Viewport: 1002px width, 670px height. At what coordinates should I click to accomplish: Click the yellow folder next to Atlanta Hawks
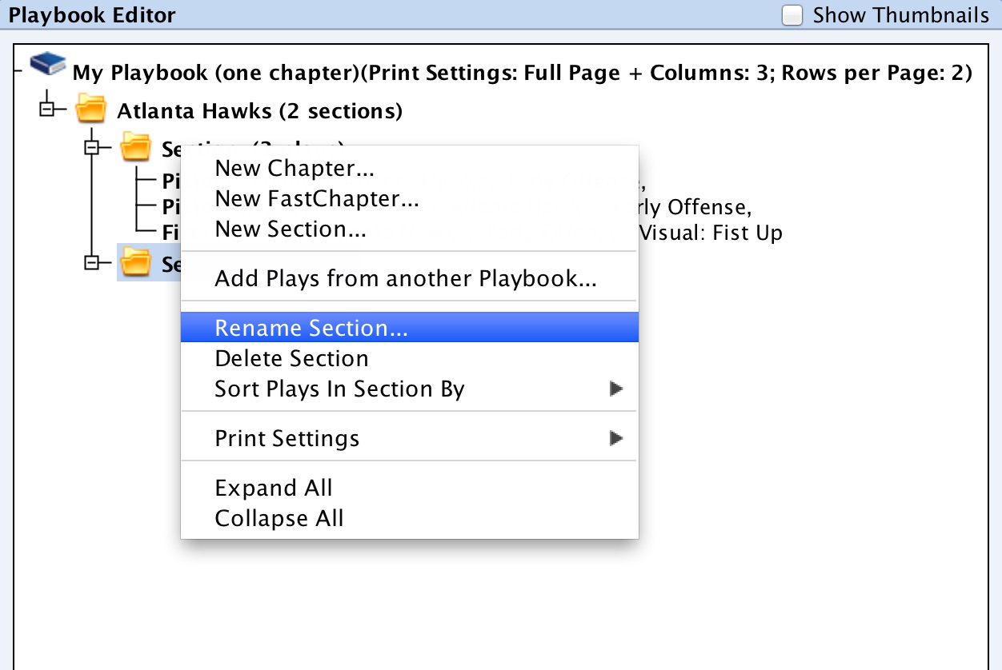coord(91,108)
